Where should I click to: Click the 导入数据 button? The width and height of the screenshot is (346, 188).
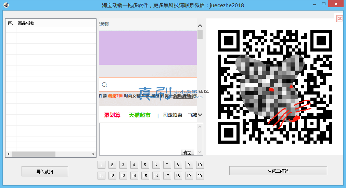click(x=45, y=171)
